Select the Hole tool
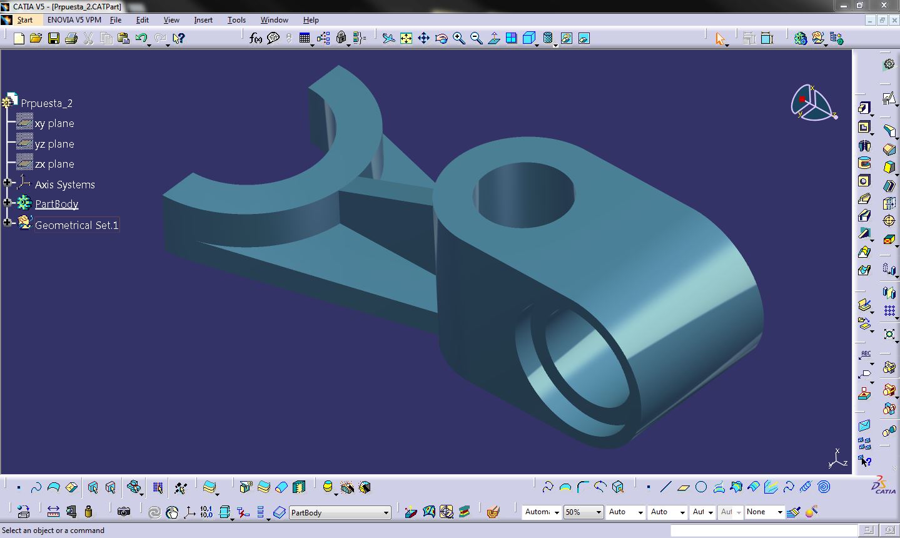Viewport: 900px width, 538px height. 864,181
